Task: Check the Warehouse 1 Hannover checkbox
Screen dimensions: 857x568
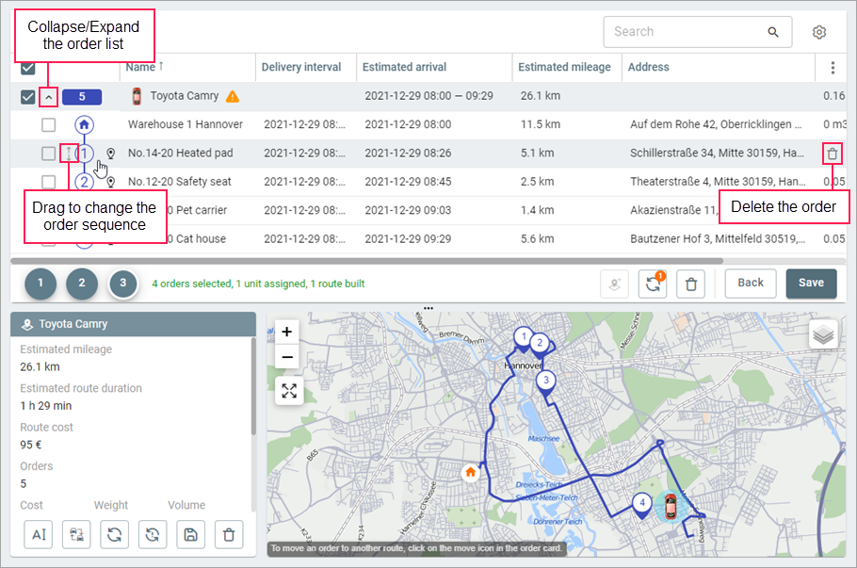Action: (x=48, y=124)
